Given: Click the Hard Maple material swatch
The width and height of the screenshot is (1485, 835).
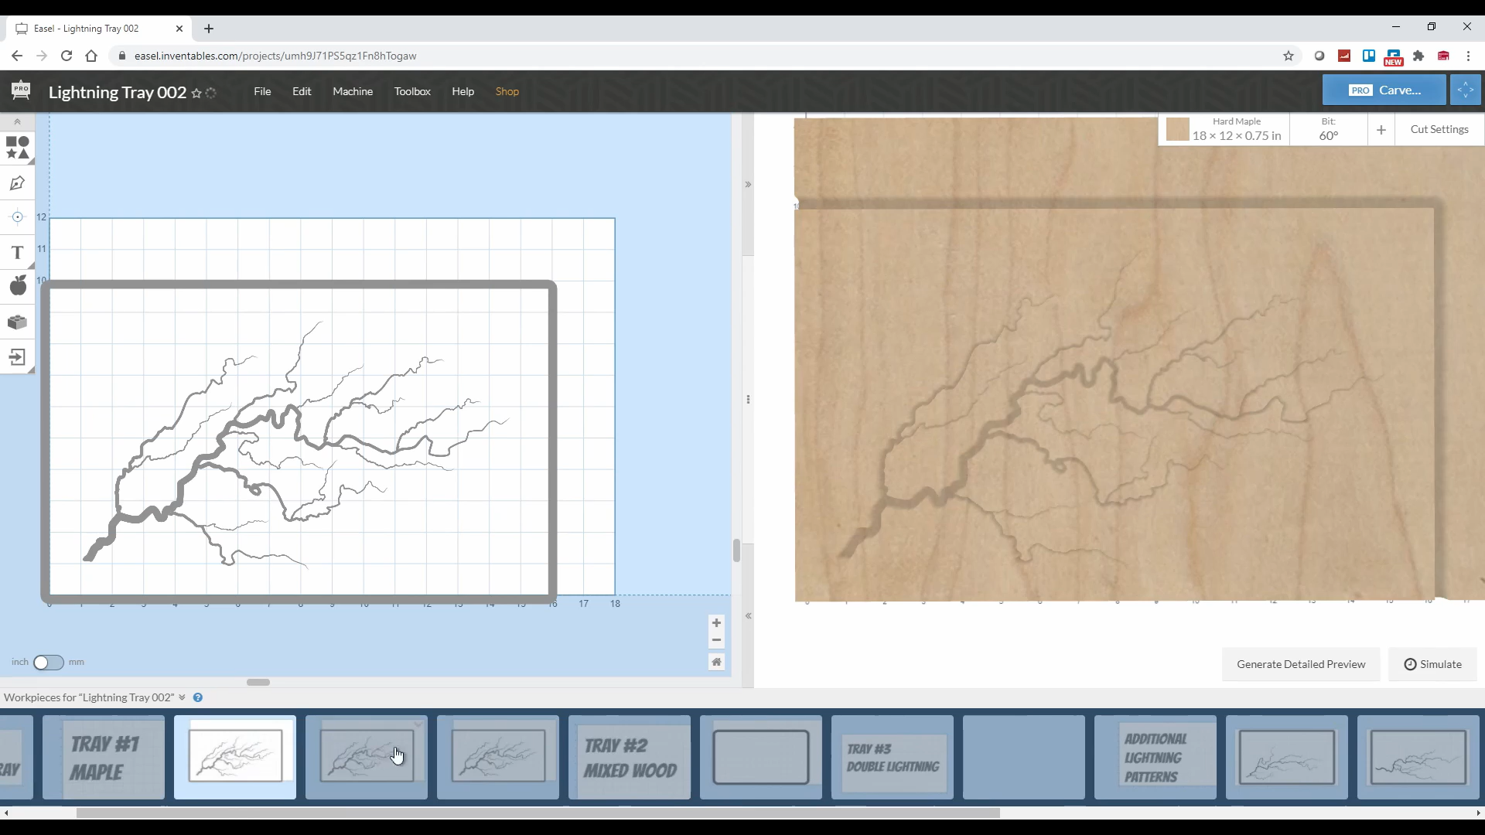Looking at the screenshot, I should [x=1177, y=130].
